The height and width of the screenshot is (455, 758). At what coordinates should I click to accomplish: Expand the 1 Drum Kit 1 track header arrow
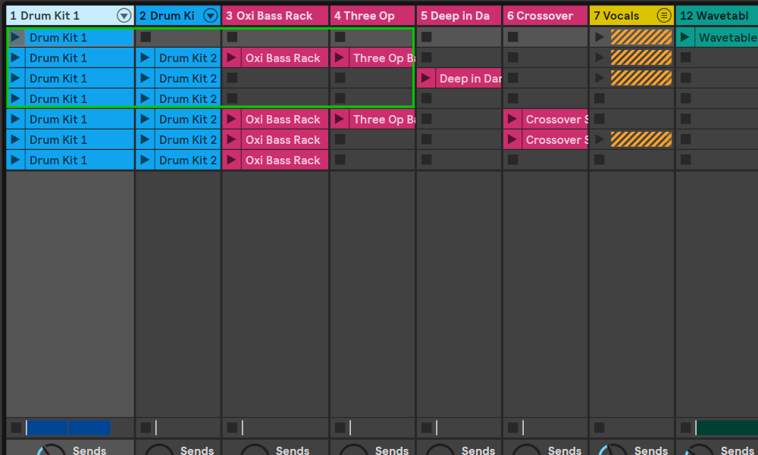[124, 15]
